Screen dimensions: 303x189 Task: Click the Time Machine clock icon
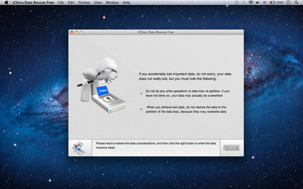[x=237, y=3]
